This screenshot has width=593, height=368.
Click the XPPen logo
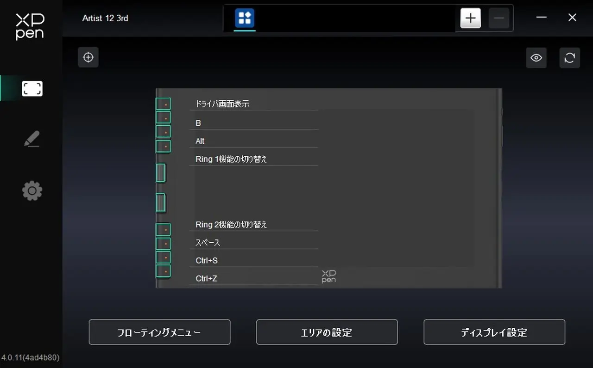(x=29, y=27)
